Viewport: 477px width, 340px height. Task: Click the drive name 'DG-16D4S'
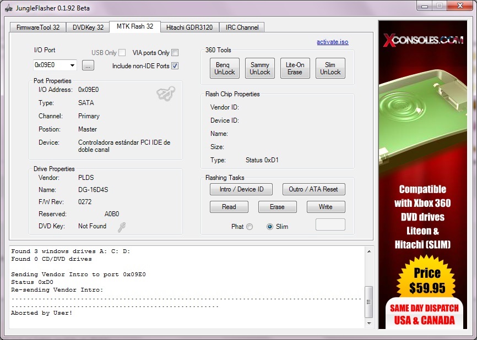pyautogui.click(x=93, y=190)
